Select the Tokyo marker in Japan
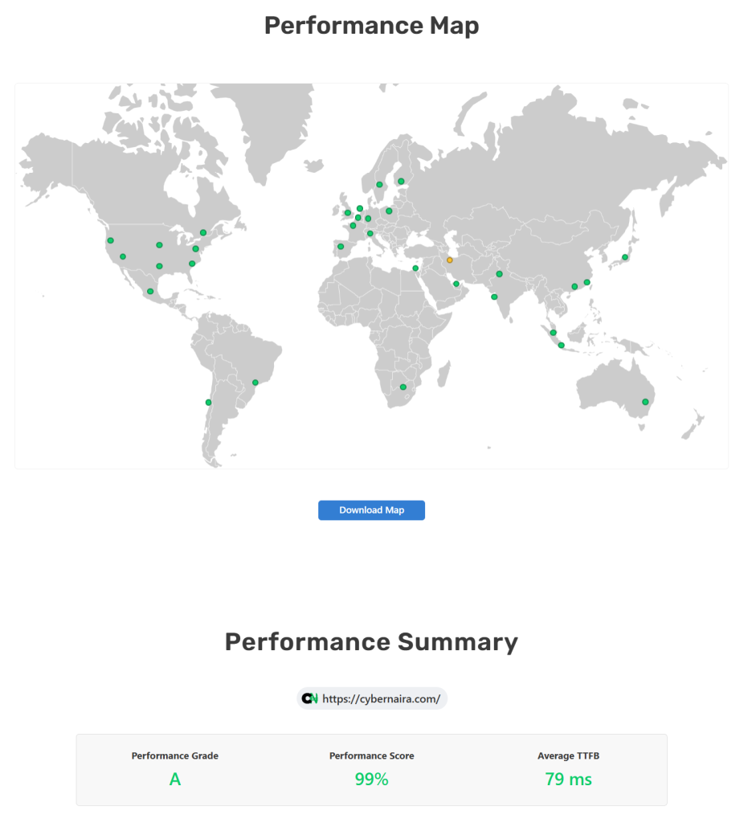This screenshot has width=756, height=823. pyautogui.click(x=624, y=256)
